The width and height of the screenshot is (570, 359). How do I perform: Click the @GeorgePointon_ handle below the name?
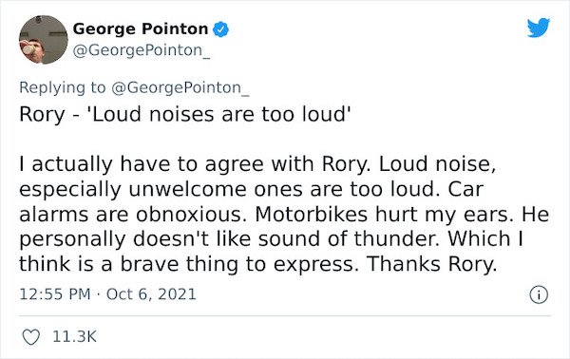click(x=142, y=50)
